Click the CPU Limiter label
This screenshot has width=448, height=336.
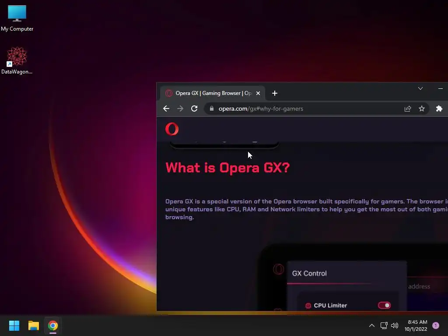tap(330, 305)
